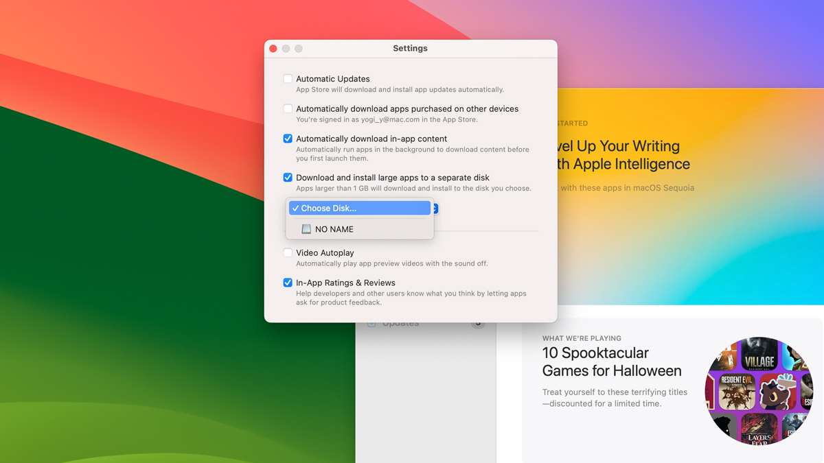824x463 pixels.
Task: Click the 'Automatically play app preview videos' description
Action: (x=391, y=263)
